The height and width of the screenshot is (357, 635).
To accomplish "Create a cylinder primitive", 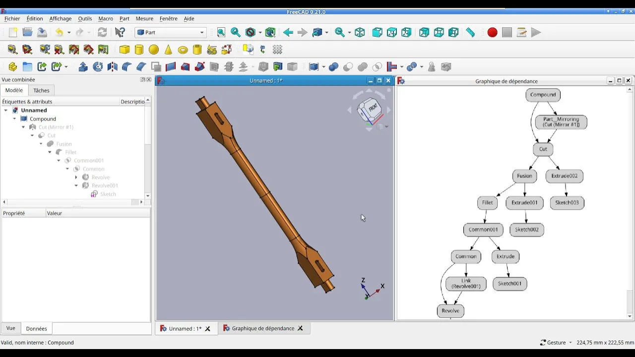I will pos(139,50).
